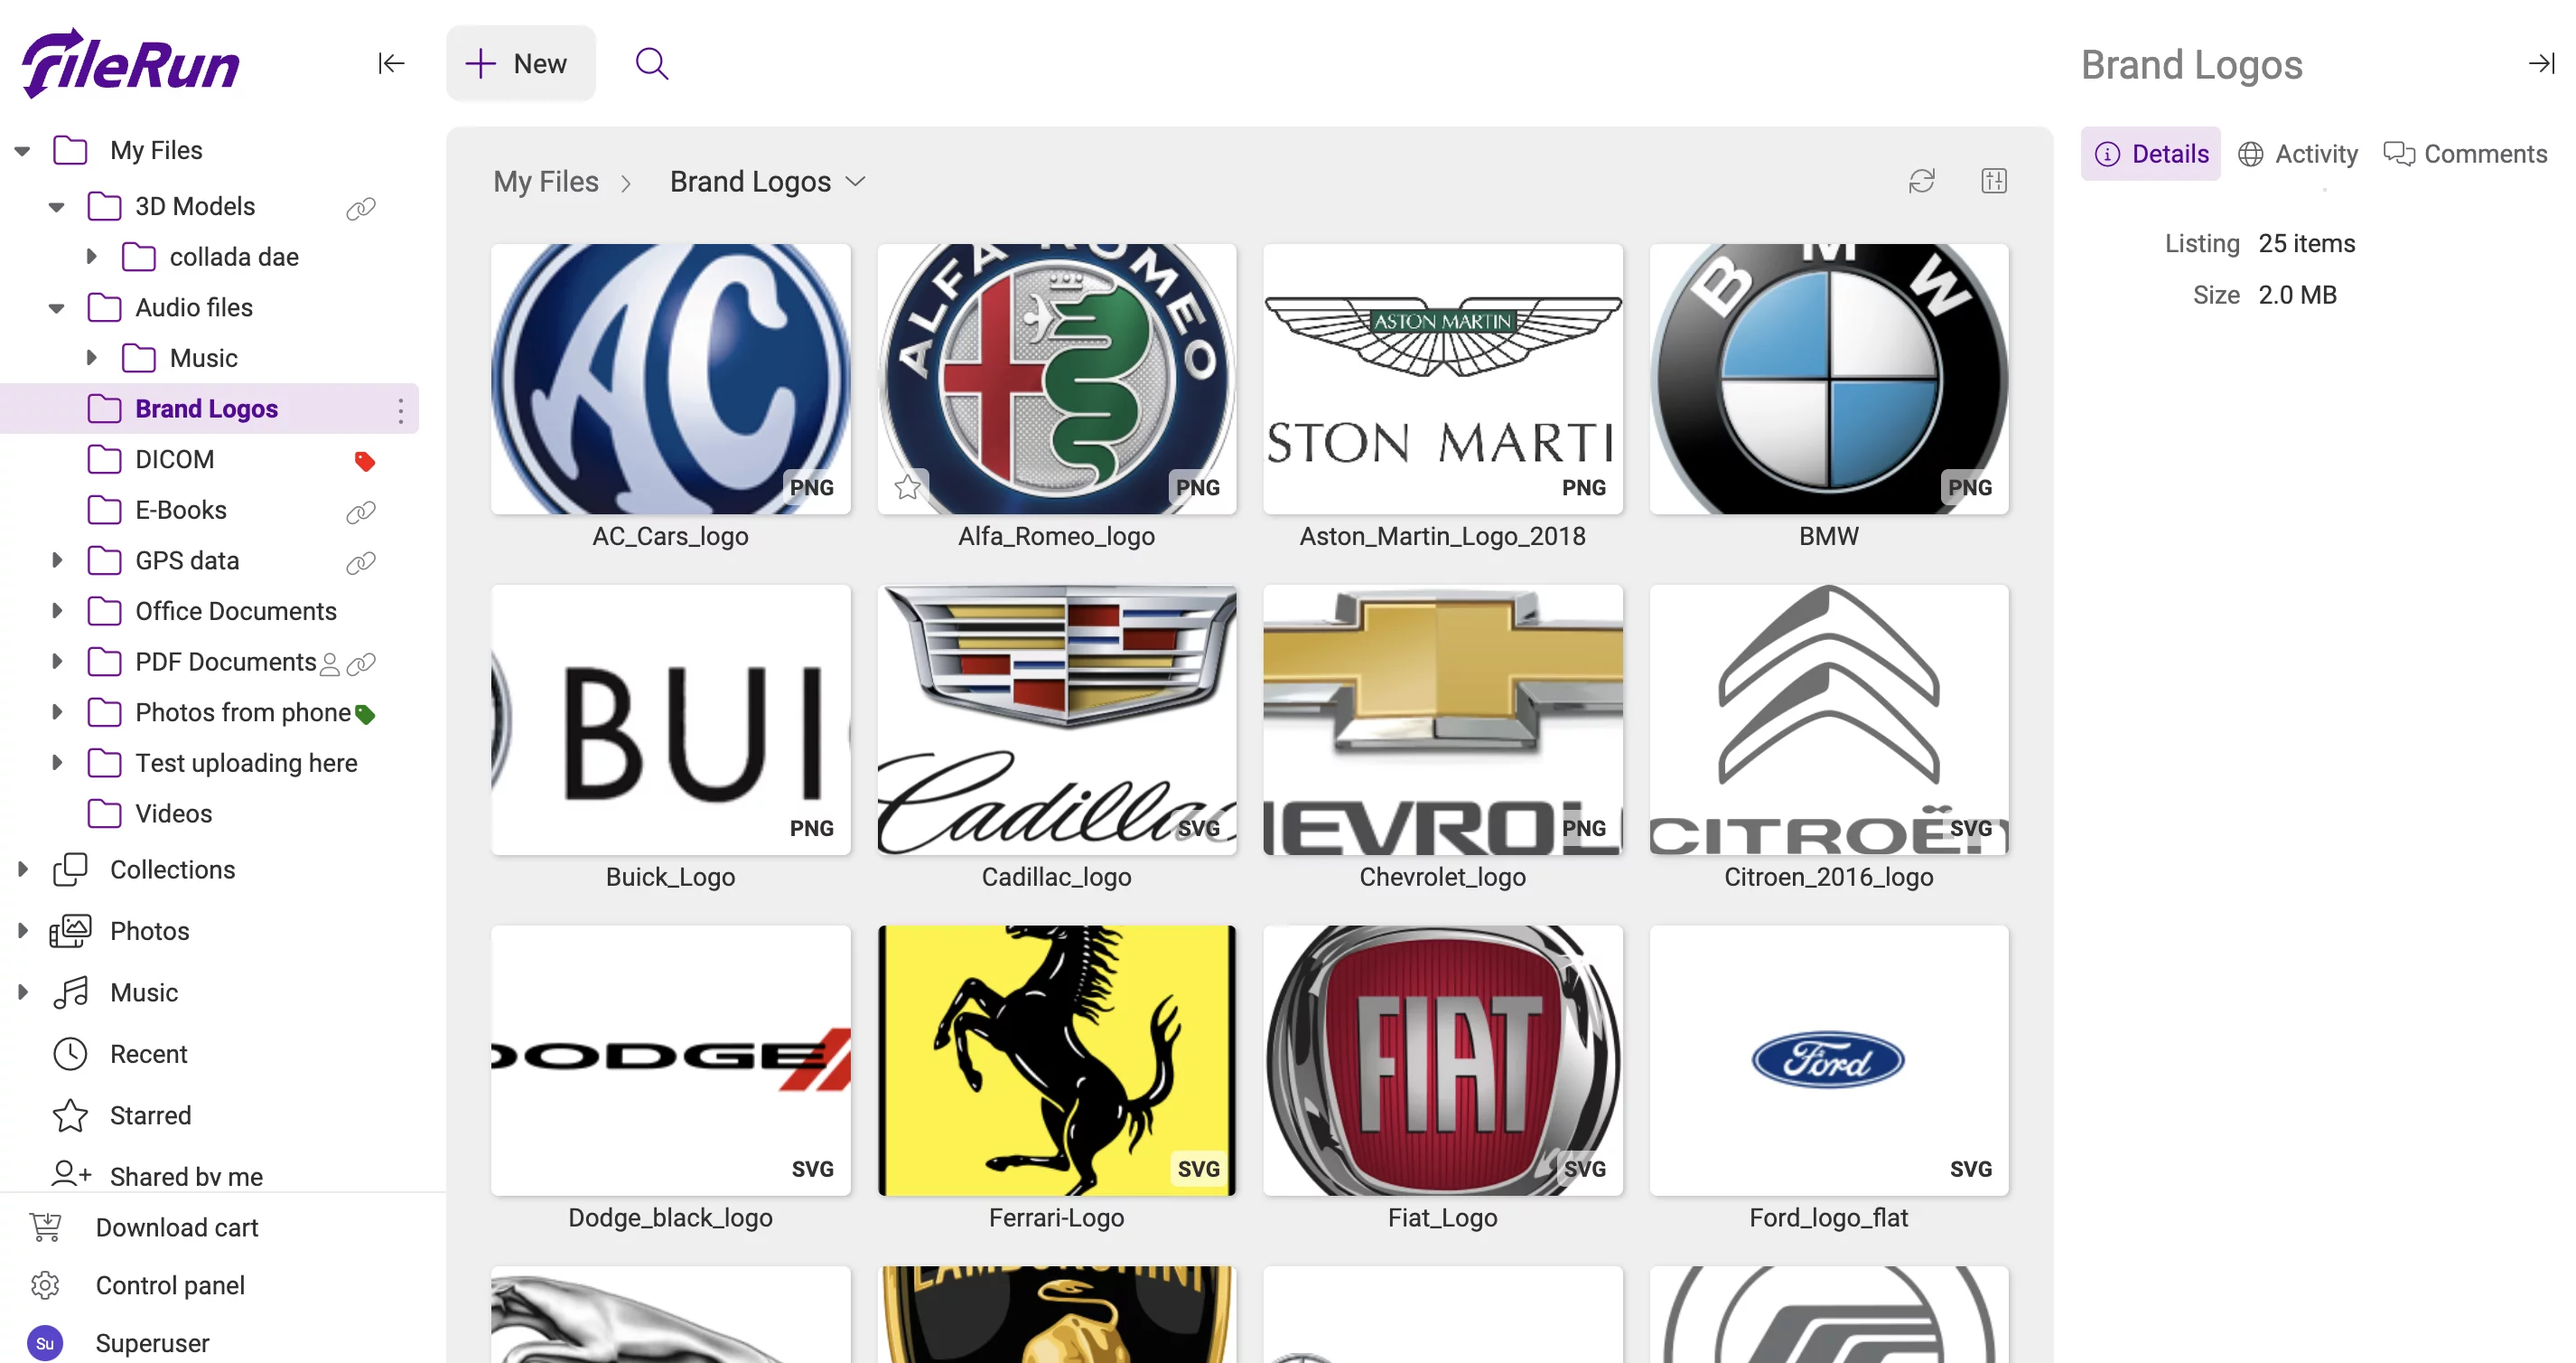2576x1363 pixels.
Task: Open the Control panel
Action: pos(169,1285)
